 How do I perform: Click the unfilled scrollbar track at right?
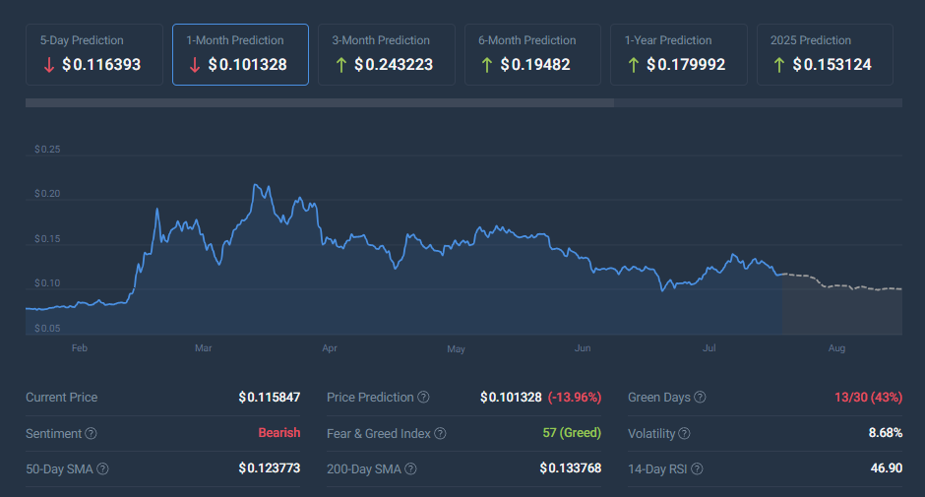click(758, 102)
